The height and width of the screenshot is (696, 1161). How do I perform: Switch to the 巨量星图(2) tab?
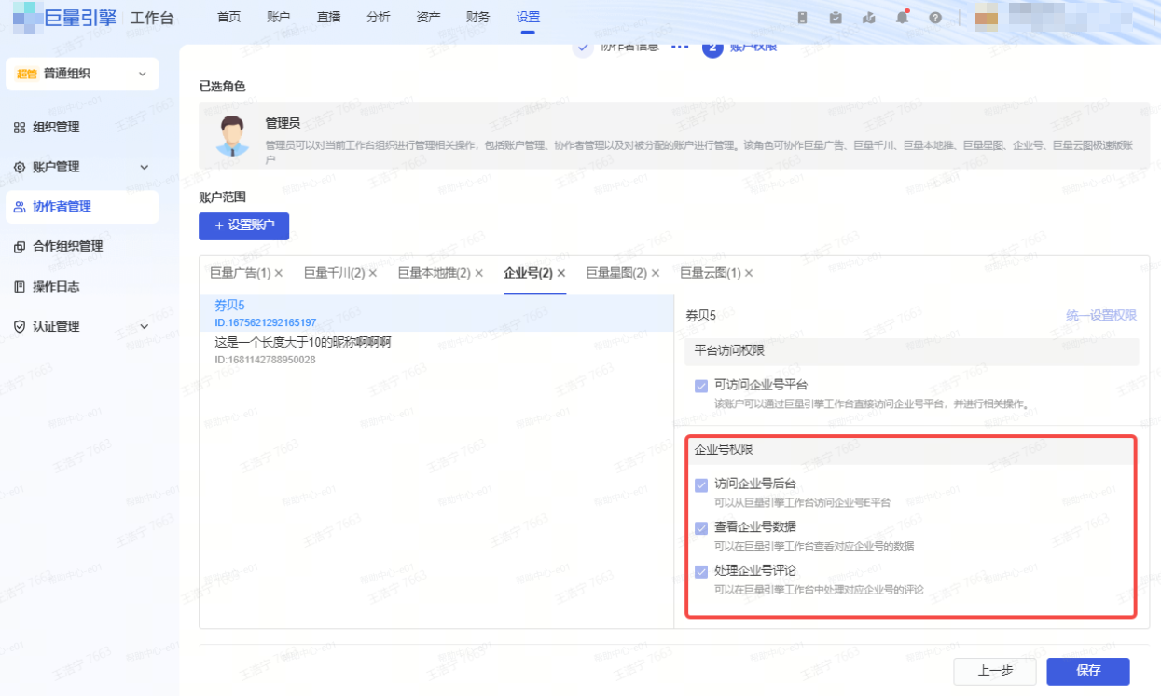(x=616, y=274)
